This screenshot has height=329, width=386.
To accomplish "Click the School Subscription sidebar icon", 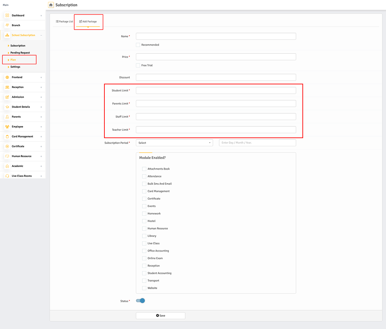I will pyautogui.click(x=7, y=35).
